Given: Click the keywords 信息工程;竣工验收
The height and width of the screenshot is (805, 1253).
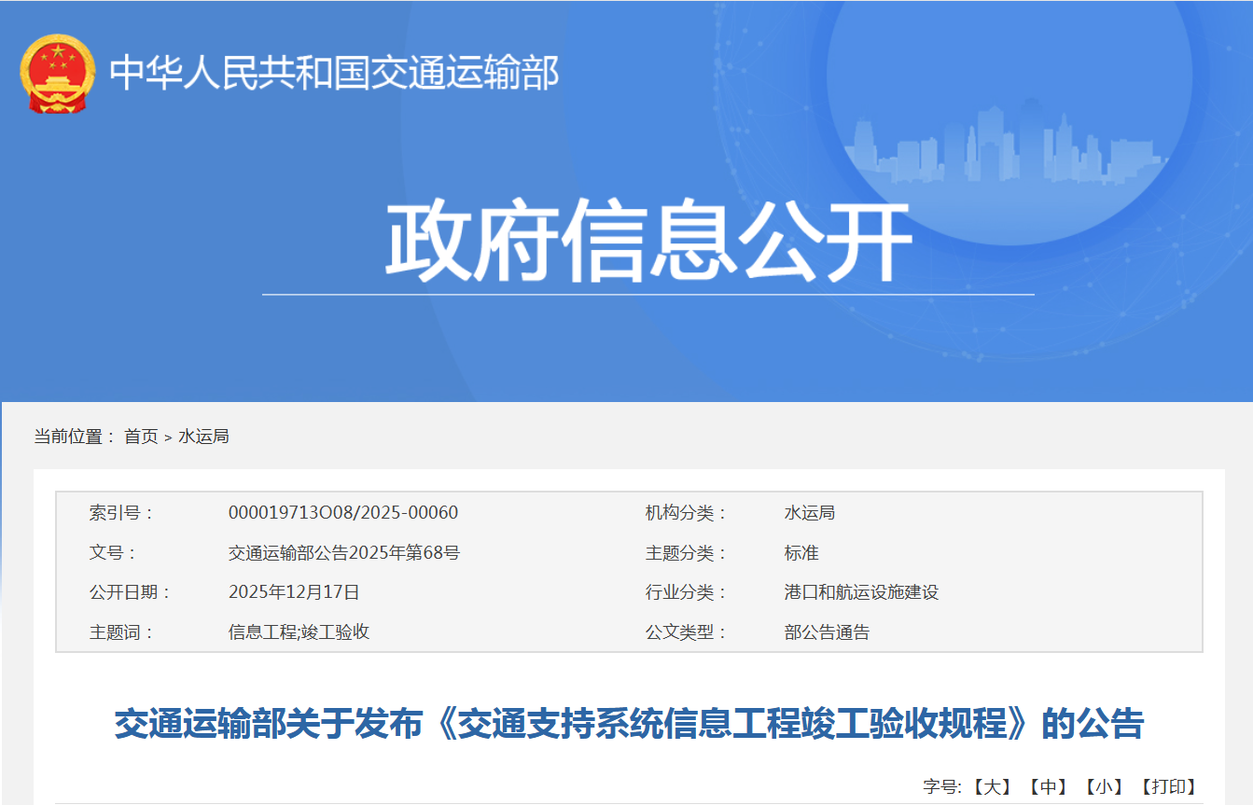Looking at the screenshot, I should click(x=299, y=632).
